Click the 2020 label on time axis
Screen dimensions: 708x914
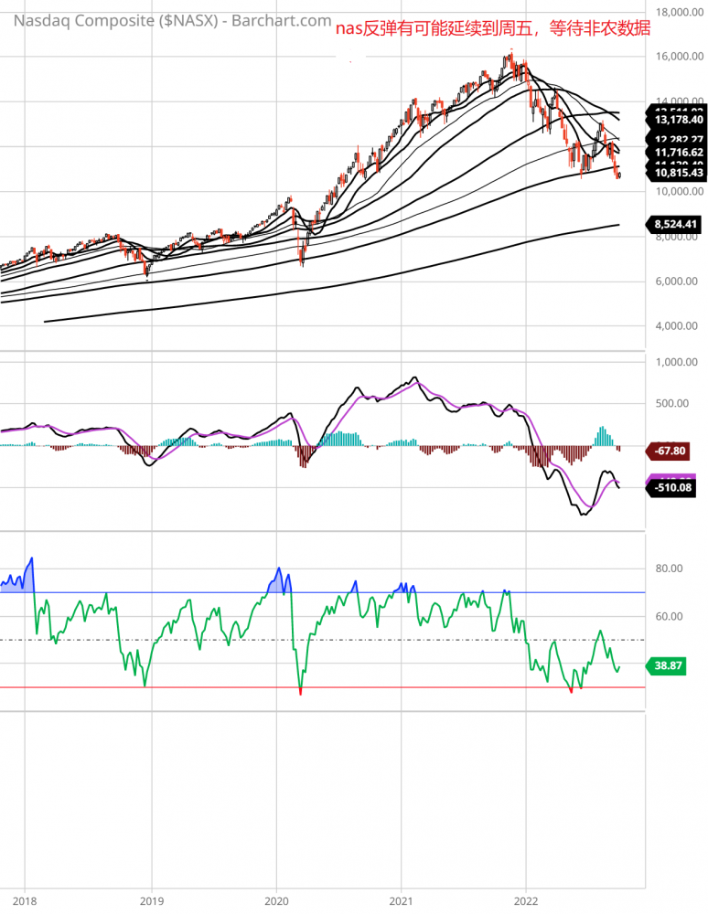[x=276, y=898]
